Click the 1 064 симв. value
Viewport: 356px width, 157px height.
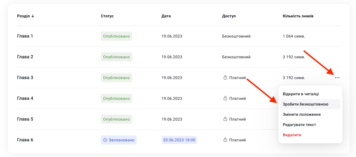(294, 36)
